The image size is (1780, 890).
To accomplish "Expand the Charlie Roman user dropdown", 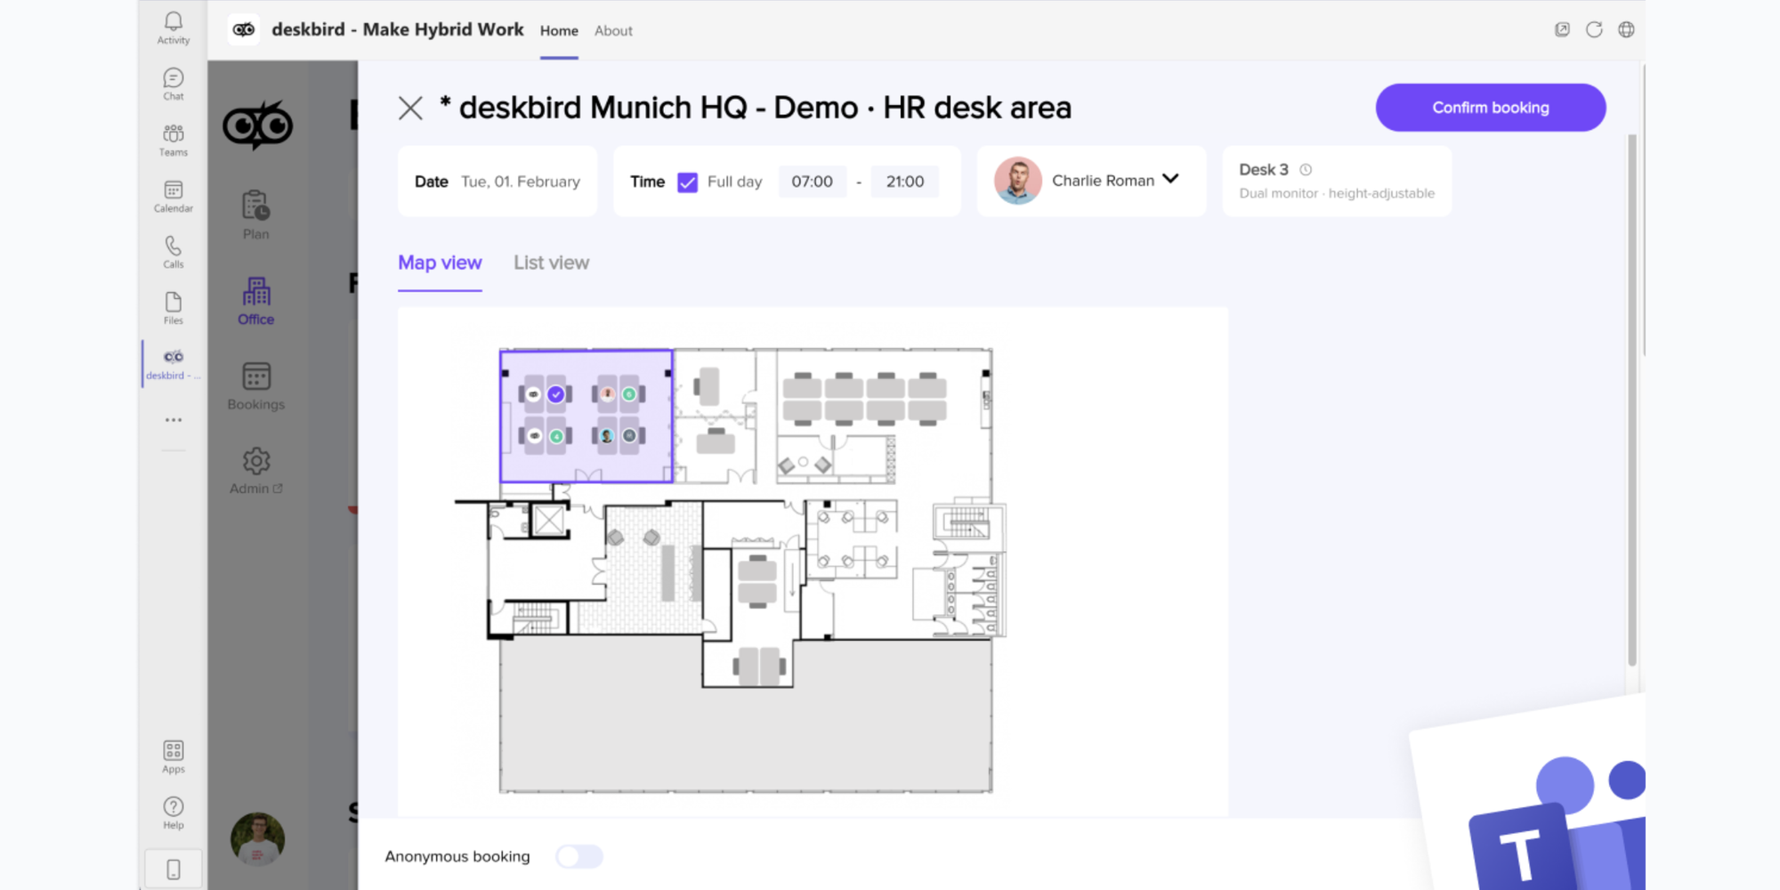I will point(1171,179).
